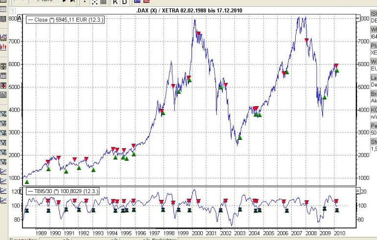Click the 6000 value on right price axis
377x240 pixels.
(x=363, y=64)
